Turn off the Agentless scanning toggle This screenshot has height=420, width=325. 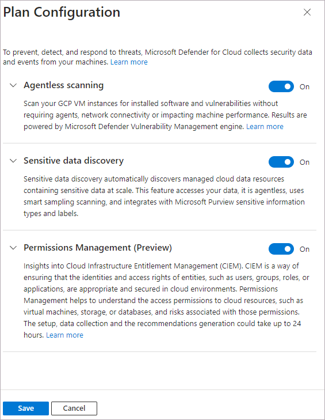tap(281, 86)
